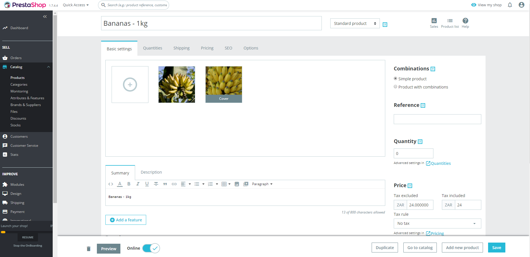Toggle the Online product switch
Screen dimensions: 530x257
151,248
